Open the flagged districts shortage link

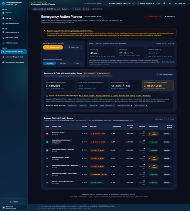115,96
